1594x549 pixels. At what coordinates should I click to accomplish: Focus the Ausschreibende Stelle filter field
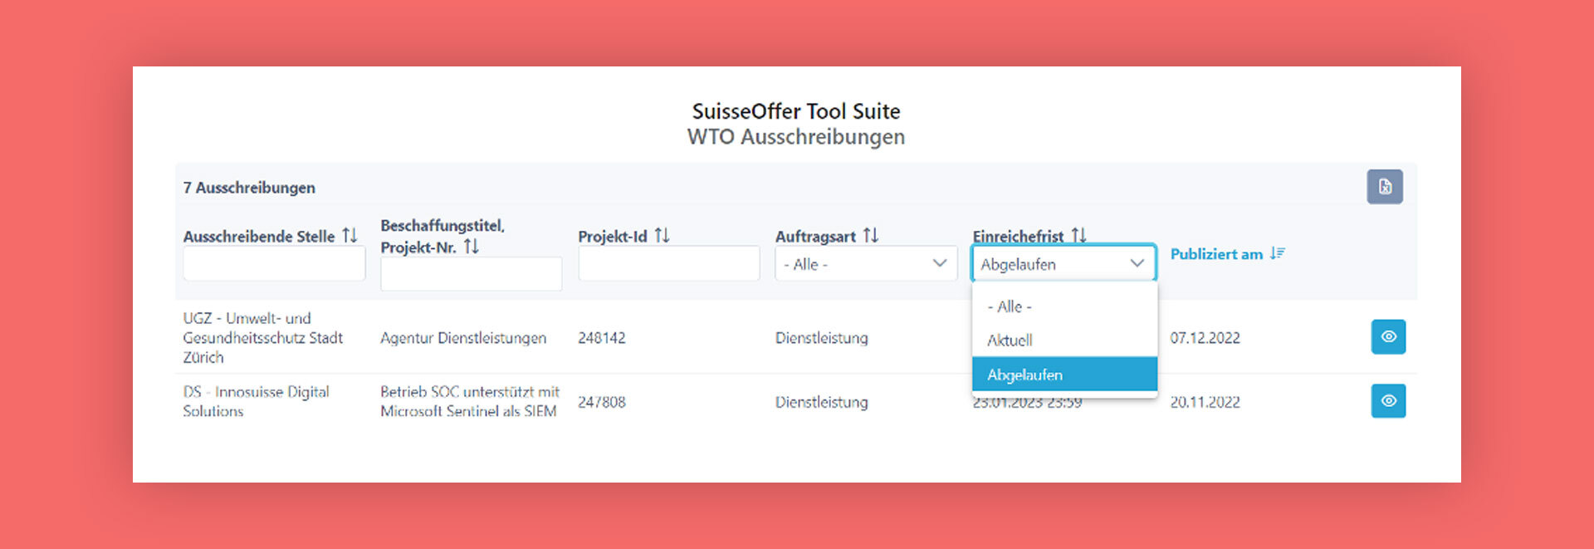[274, 263]
